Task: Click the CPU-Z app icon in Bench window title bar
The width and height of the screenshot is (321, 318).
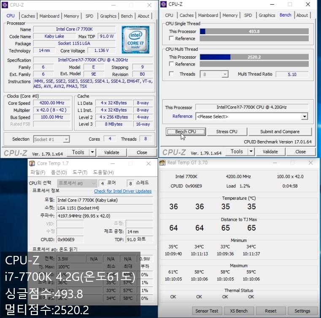Action: click(x=163, y=4)
